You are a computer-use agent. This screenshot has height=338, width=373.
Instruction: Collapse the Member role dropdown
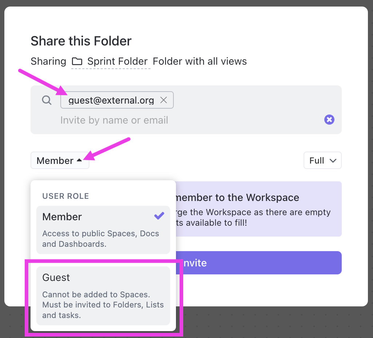[x=60, y=161]
